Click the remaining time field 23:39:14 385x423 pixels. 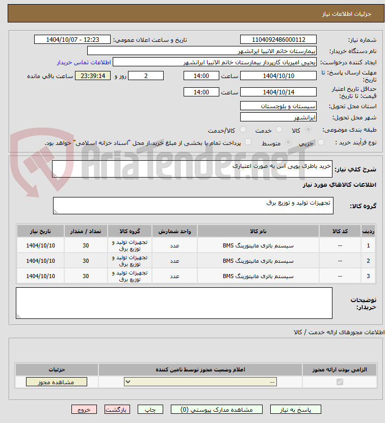pyautogui.click(x=93, y=76)
